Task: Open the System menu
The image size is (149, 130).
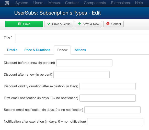Action: coord(22,3)
